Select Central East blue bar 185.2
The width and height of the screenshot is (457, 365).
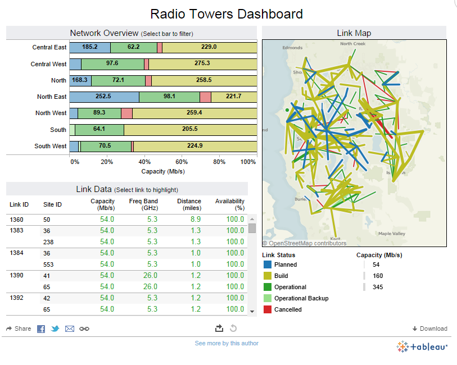(90, 47)
